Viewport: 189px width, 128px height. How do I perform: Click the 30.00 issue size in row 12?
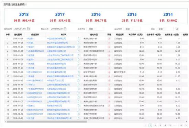pyautogui.click(x=141, y=85)
